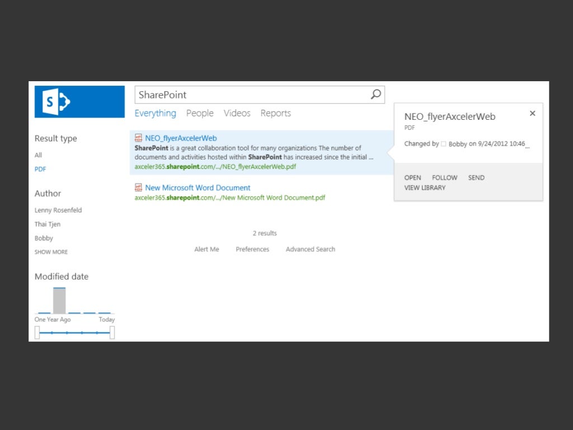
Task: Follow the New Microsoft Word Document.pdf URL
Action: pyautogui.click(x=230, y=198)
